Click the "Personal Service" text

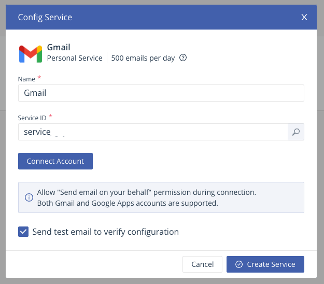[x=75, y=58]
